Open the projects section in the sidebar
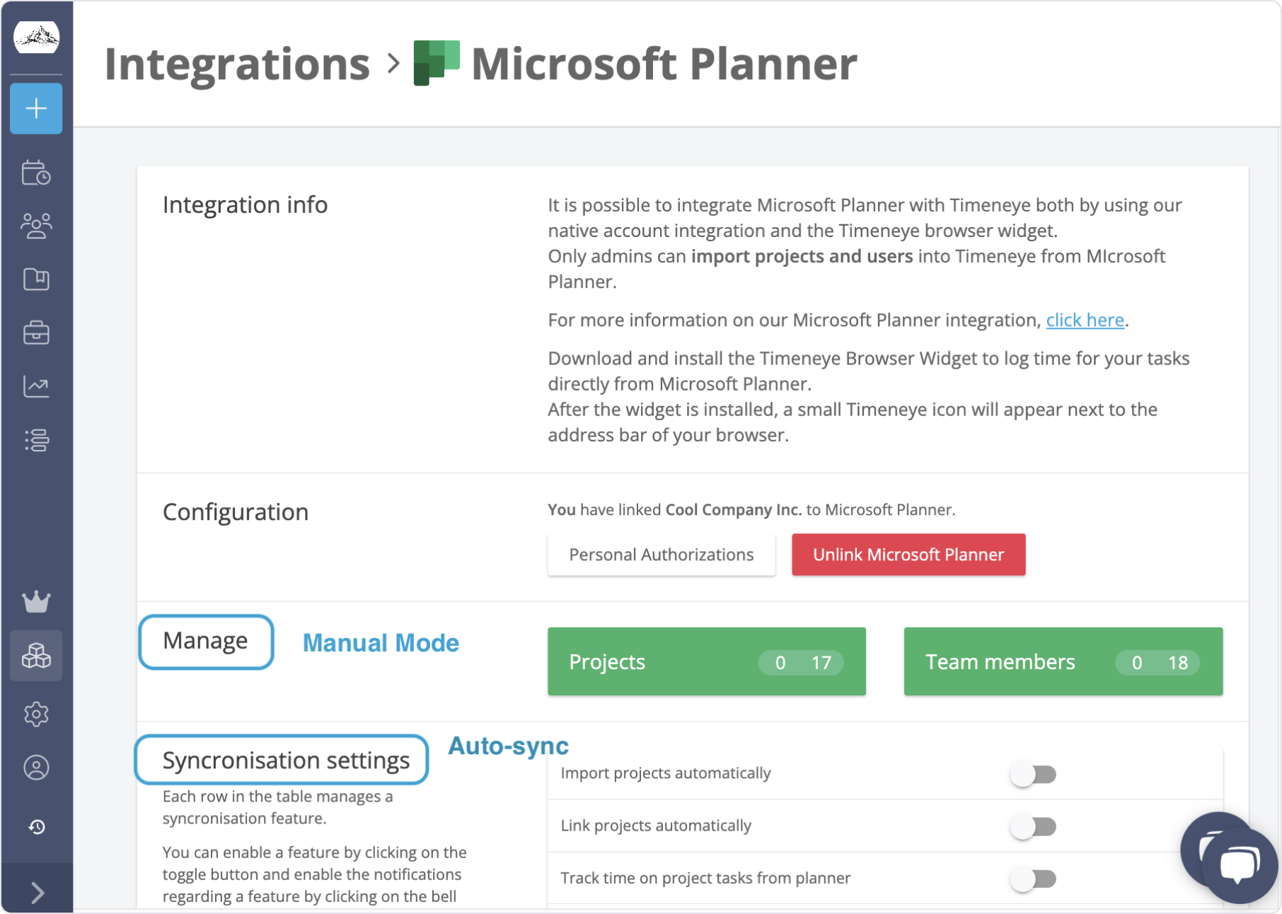Screen dimensions: 1282x914 tap(35, 279)
